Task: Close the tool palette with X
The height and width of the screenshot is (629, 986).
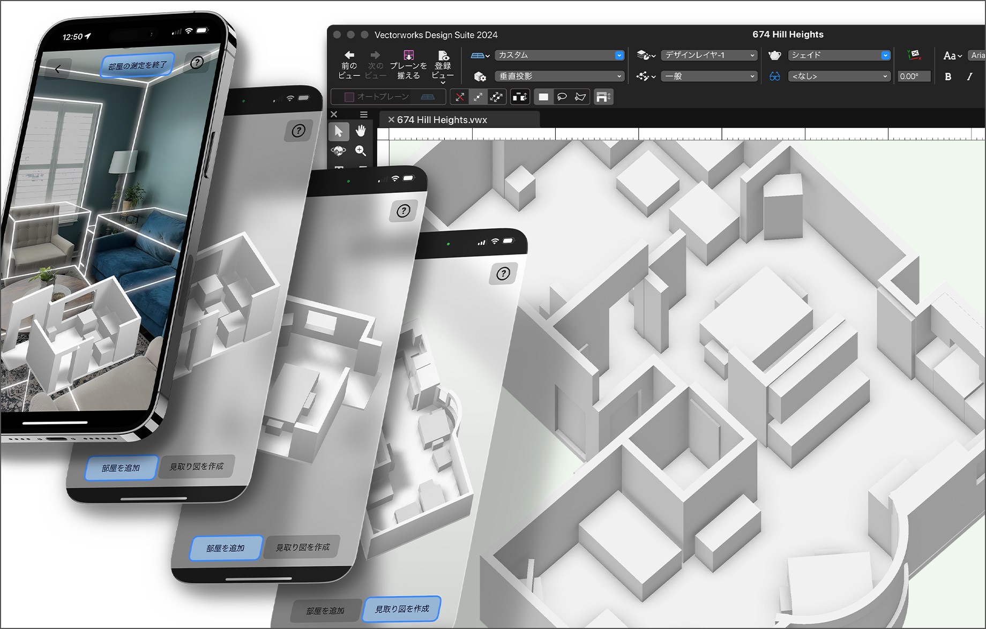Action: click(x=334, y=114)
